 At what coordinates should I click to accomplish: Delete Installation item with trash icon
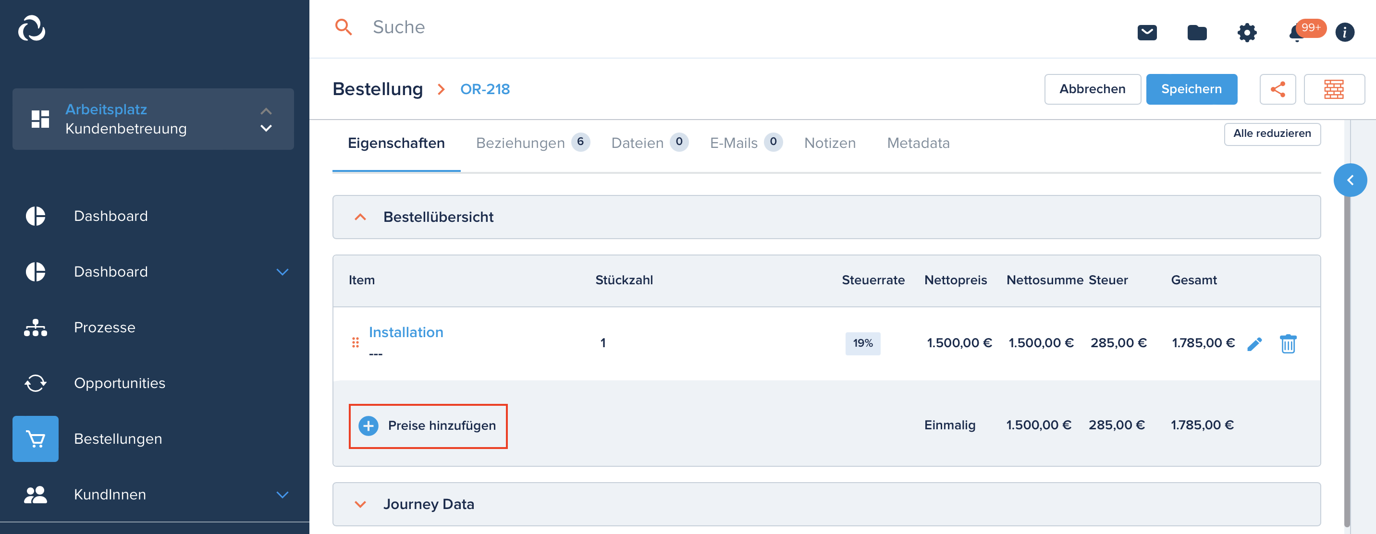click(1288, 343)
